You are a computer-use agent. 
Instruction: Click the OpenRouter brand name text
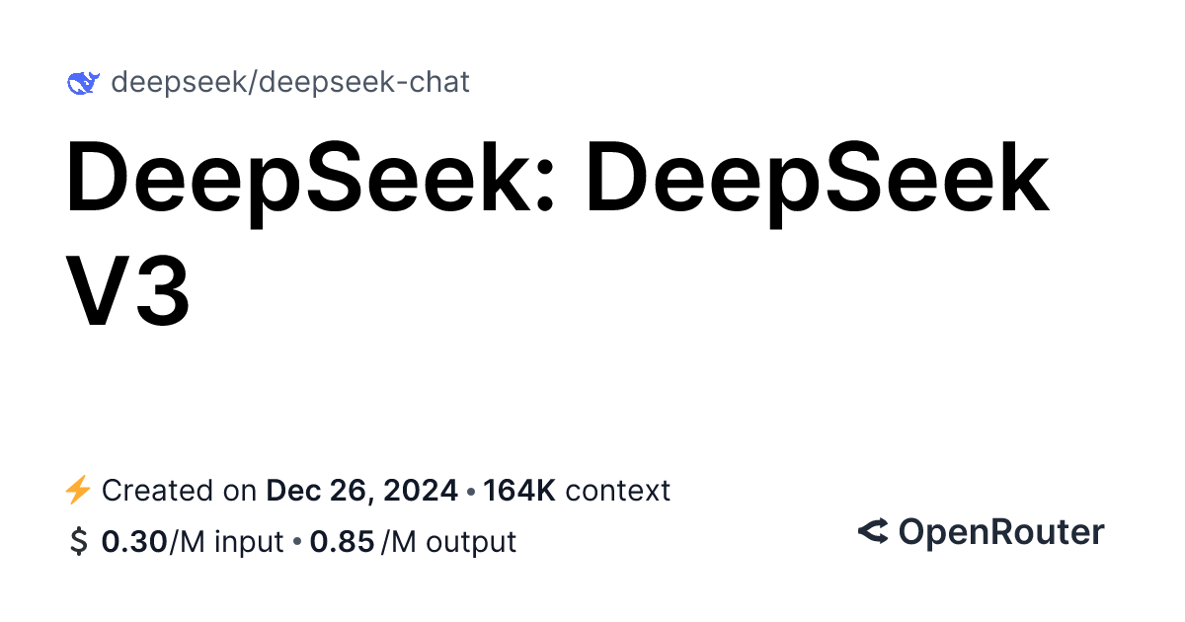pos(1000,532)
